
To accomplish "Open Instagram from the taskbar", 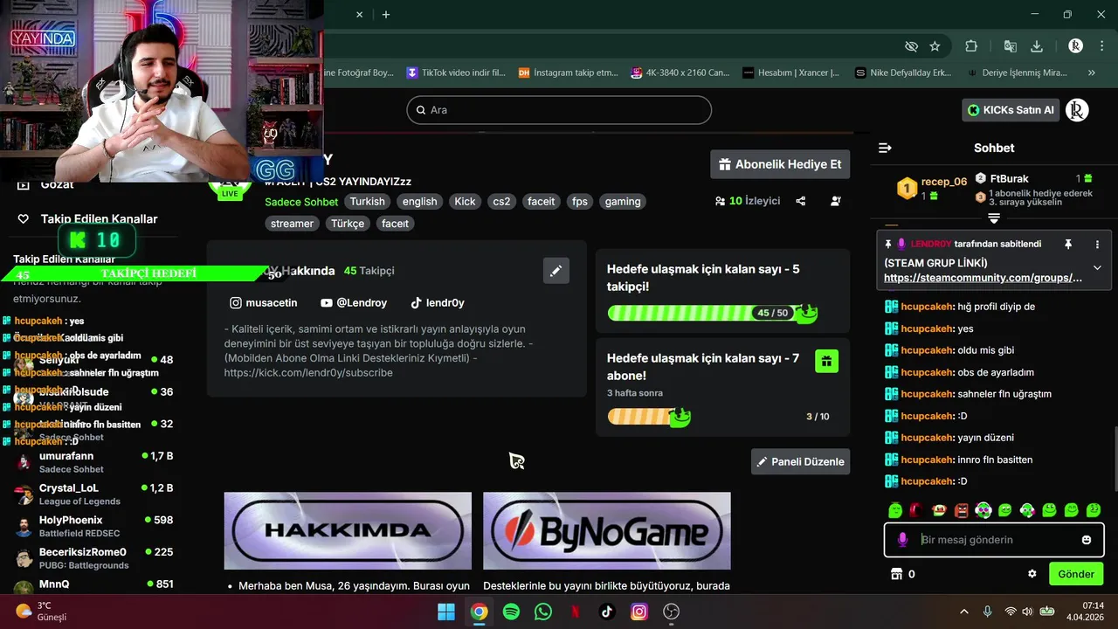I will (639, 612).
